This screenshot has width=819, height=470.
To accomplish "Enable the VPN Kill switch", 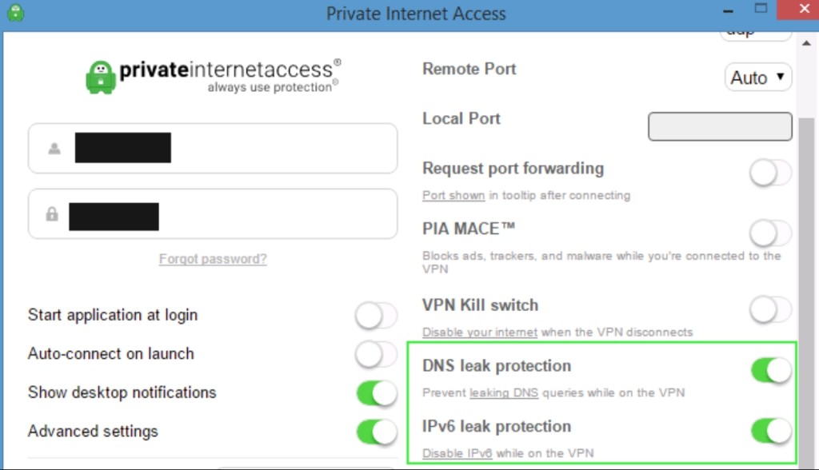I will 770,309.
